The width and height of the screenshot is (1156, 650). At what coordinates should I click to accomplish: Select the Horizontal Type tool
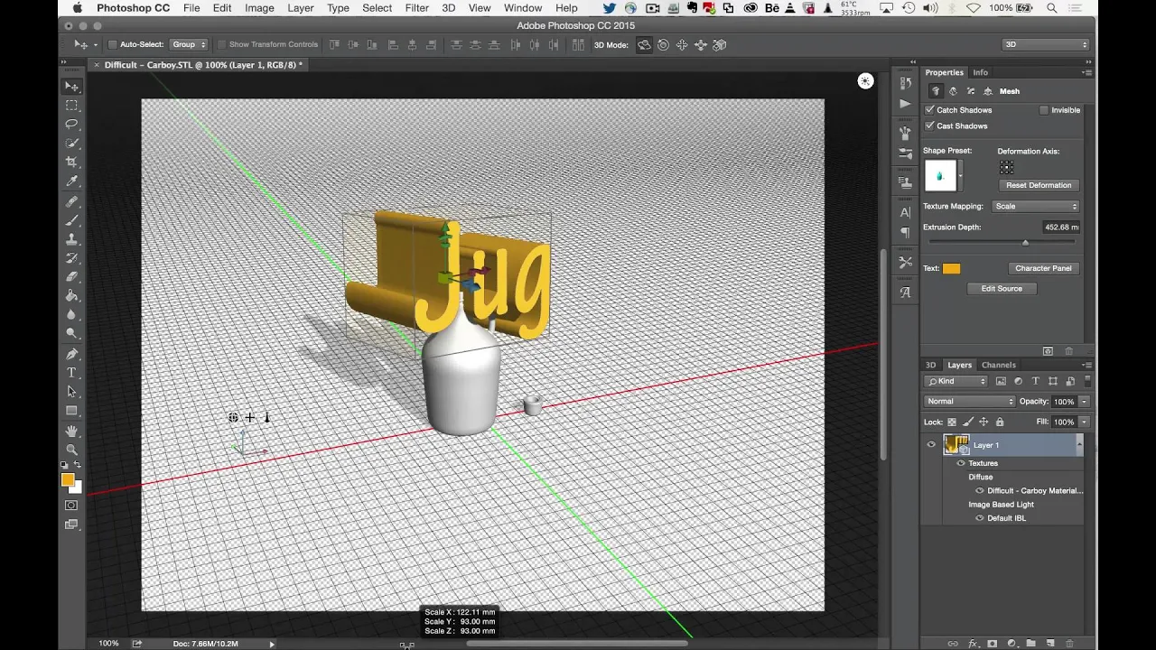pyautogui.click(x=71, y=373)
